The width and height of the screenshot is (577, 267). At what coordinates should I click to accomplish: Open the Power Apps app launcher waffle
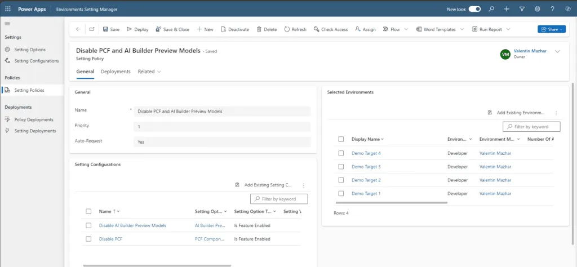8,9
